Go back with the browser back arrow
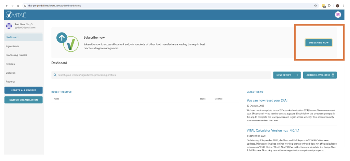 coord(7,6)
